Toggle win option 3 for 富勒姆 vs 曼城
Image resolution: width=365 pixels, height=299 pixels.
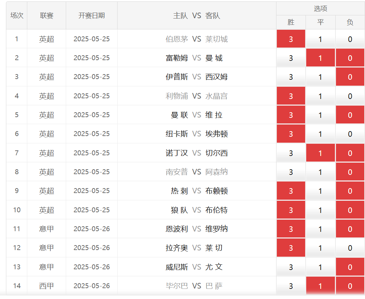pos(291,58)
